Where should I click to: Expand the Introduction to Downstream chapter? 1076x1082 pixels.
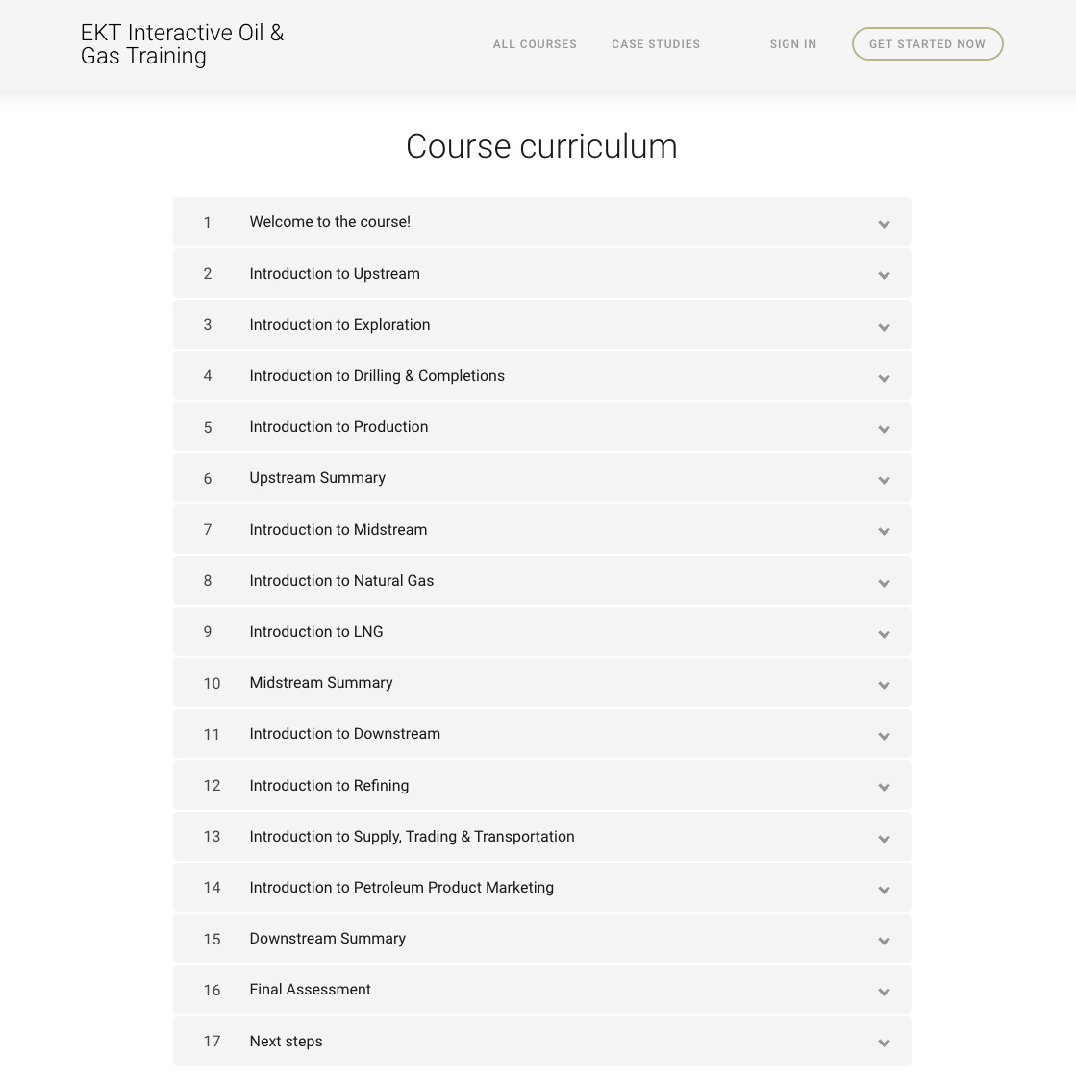pos(884,736)
